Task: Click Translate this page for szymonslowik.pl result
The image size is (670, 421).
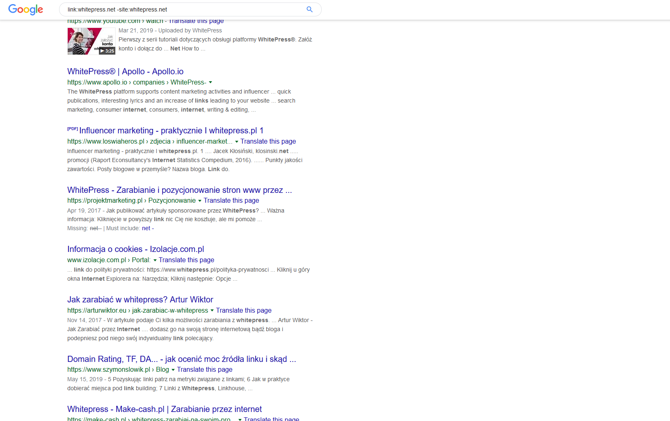Action: 205,369
